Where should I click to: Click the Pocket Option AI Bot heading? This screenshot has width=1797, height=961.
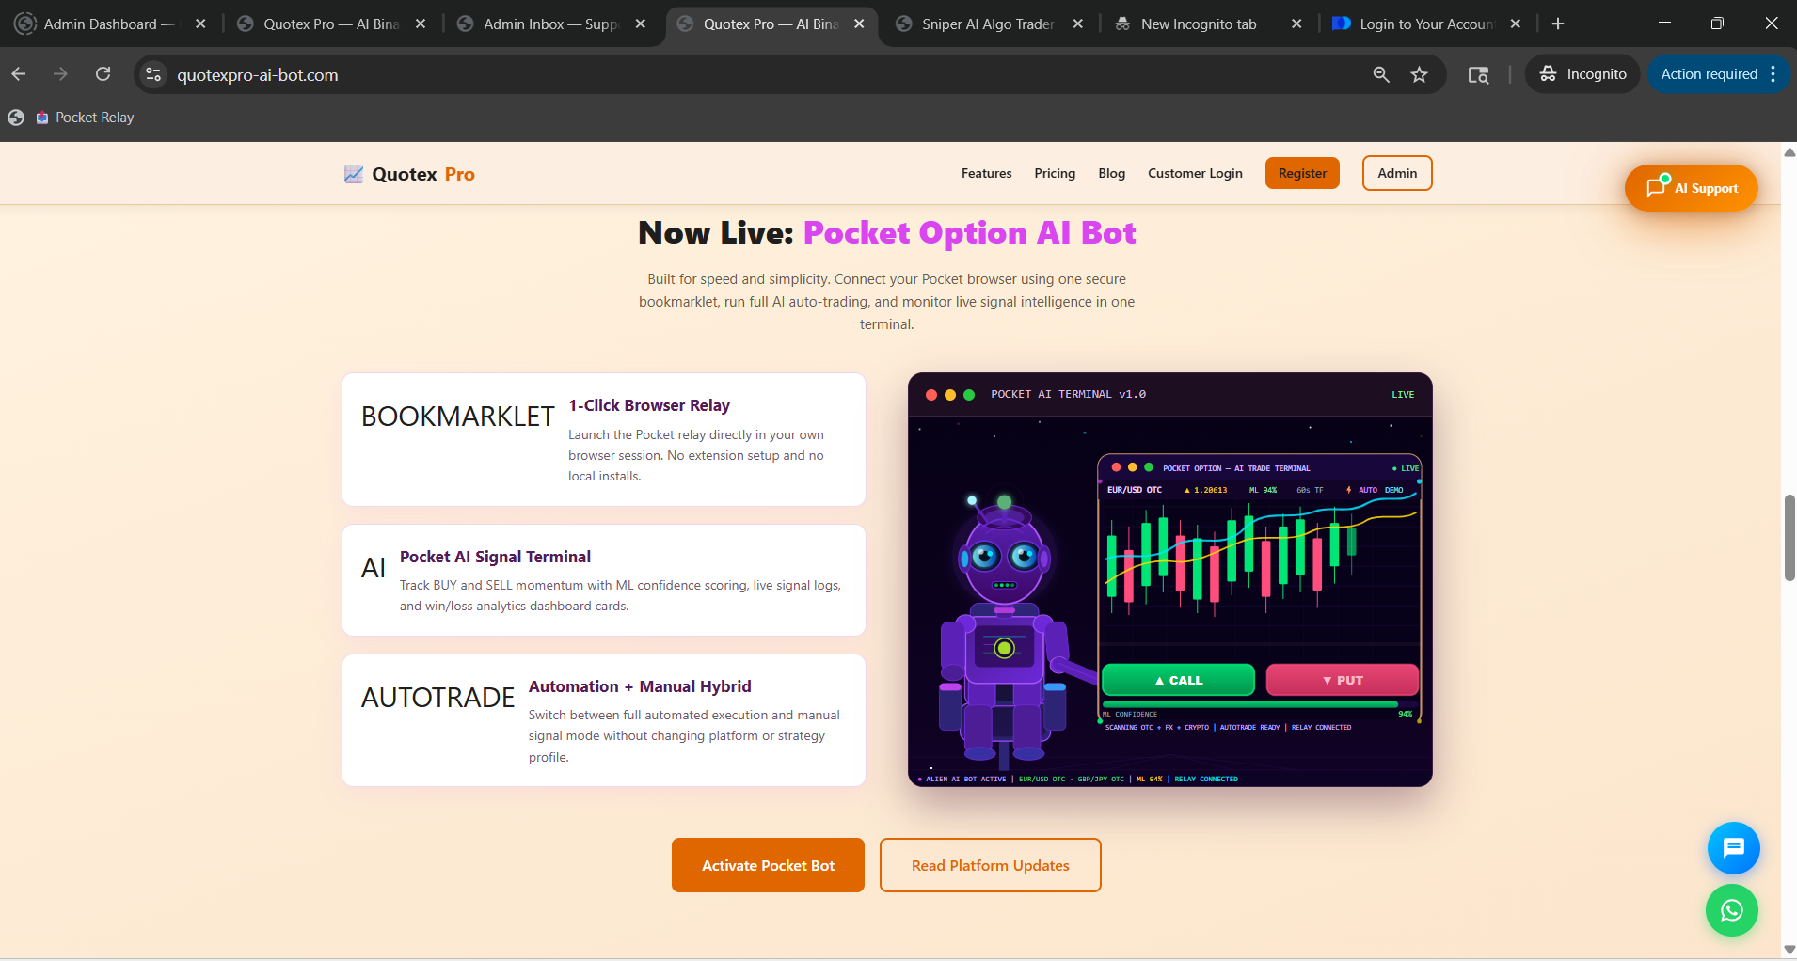pos(970,232)
